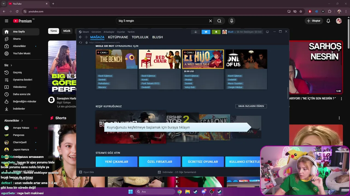Open Chrome three-dot menu

coord(346,11)
